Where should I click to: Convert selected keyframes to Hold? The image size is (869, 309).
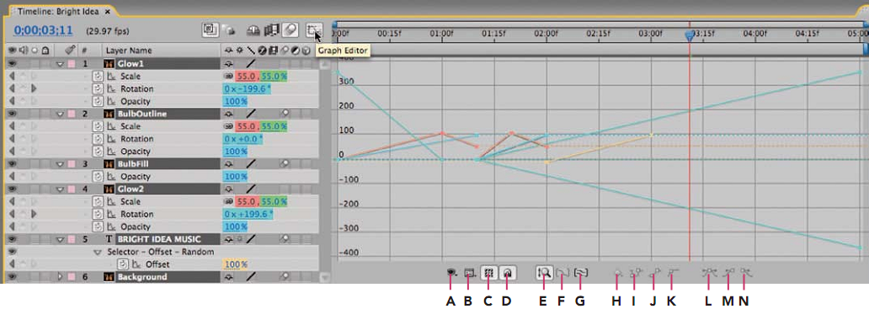pos(636,272)
